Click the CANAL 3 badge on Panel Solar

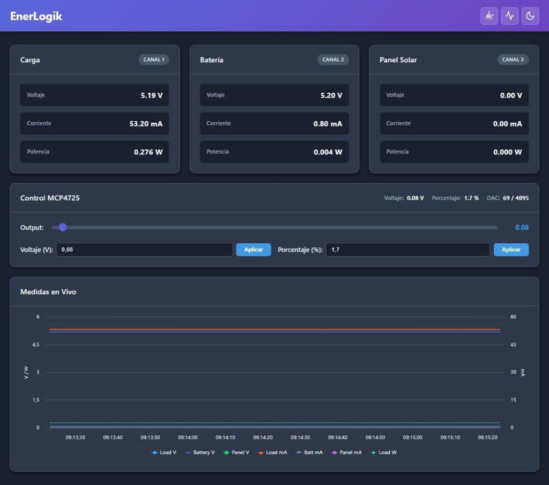[x=513, y=59]
